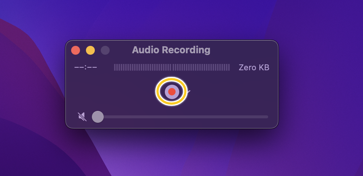
Task: Open the options chevron beside the record button
Action: 189,92
